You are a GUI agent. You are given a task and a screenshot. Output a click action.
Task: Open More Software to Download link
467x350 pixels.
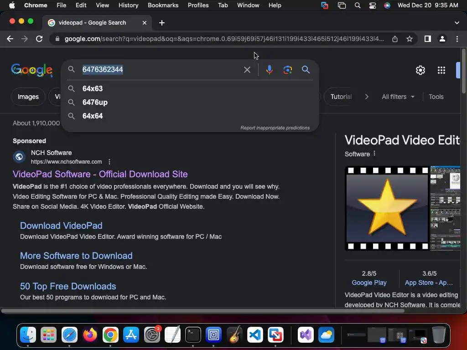coord(76,256)
